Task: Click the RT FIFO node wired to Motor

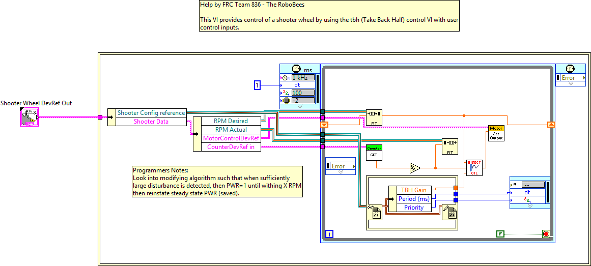Action: click(374, 117)
